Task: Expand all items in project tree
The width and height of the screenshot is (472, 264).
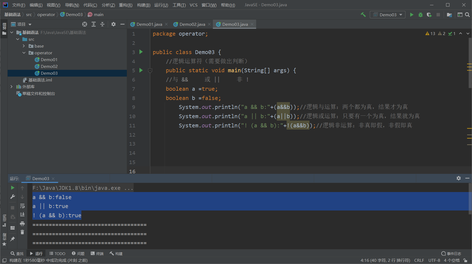Action: [x=94, y=24]
